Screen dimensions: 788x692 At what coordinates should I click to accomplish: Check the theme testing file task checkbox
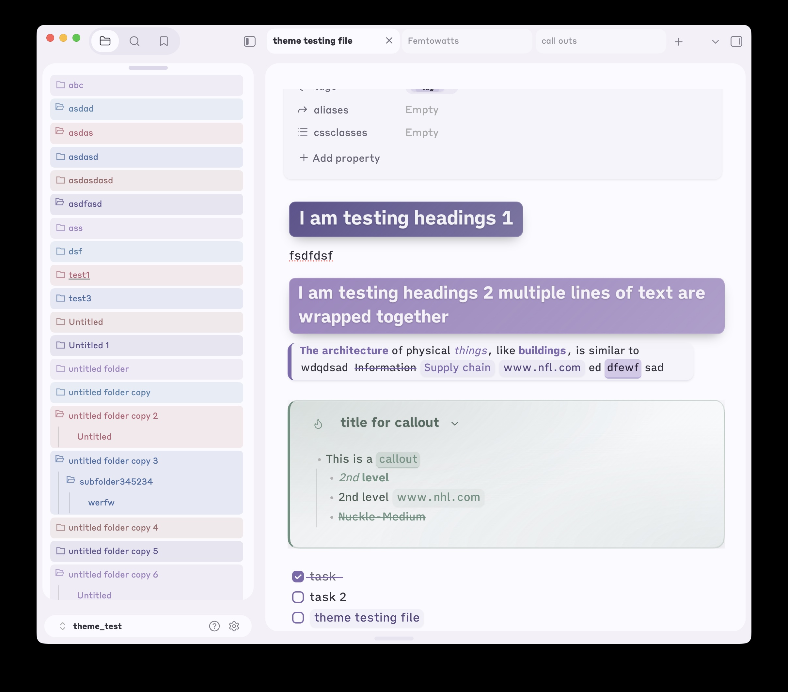coord(298,617)
